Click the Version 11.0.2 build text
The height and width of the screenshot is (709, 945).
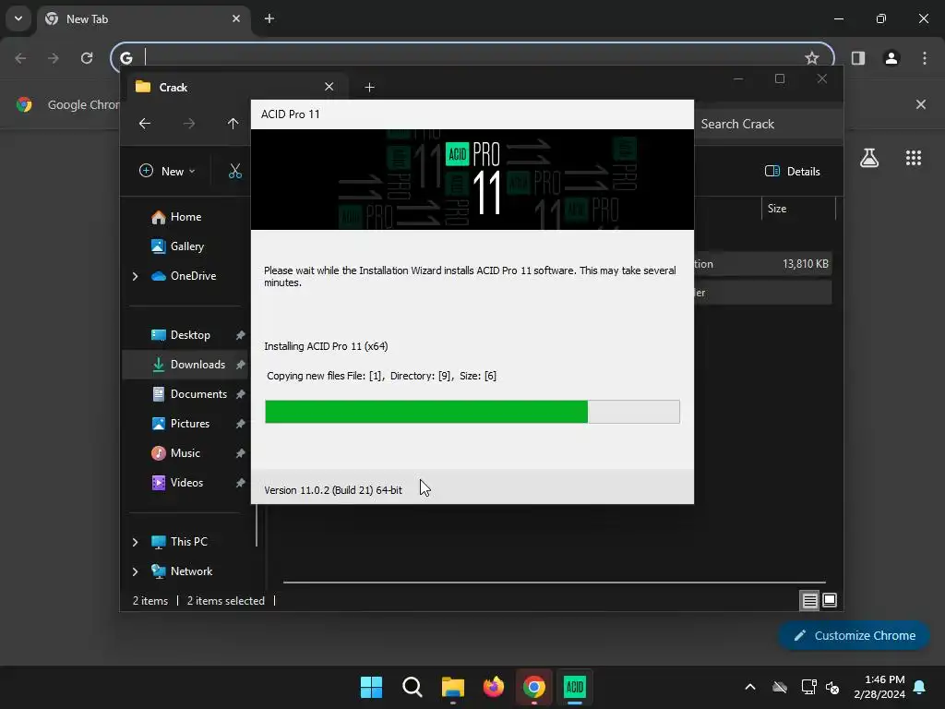click(333, 490)
